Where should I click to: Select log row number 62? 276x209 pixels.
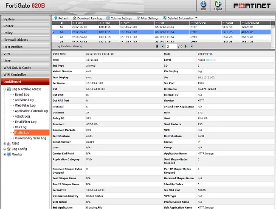click(161, 37)
